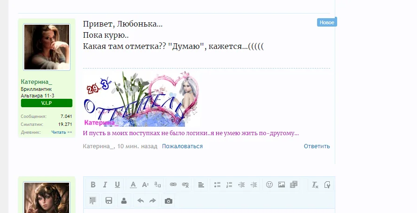Save draft with the floppy disk icon

108,200
